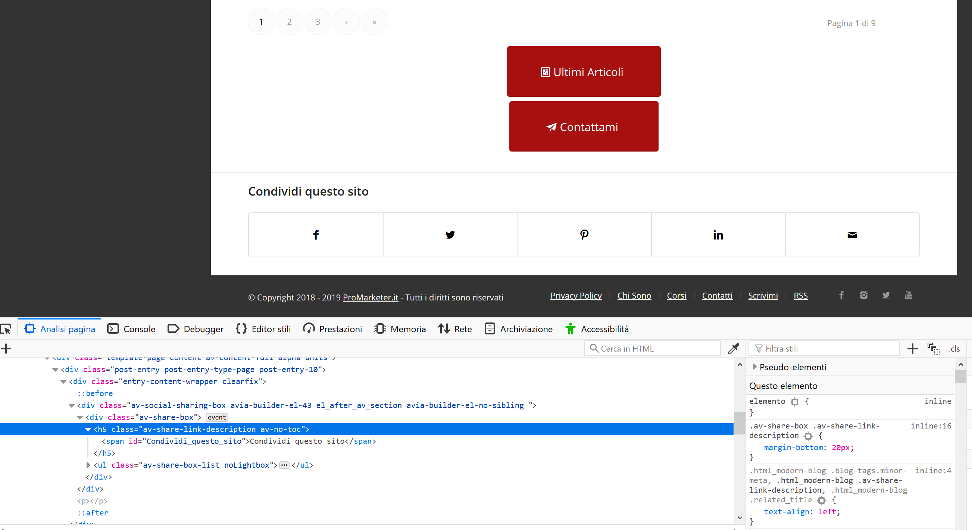Expand the ul av-share-box-list node
Screen dimensions: 972x530
coord(88,465)
